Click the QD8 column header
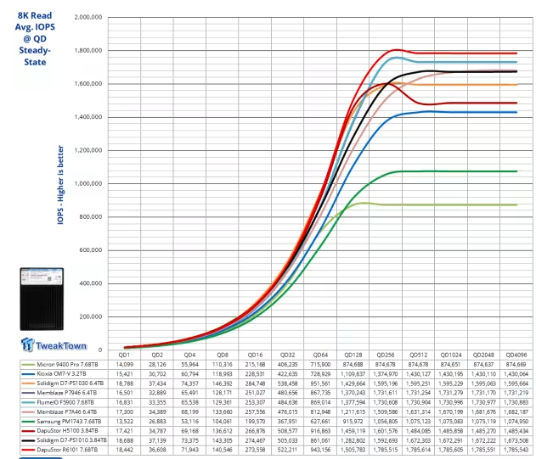 tap(223, 355)
